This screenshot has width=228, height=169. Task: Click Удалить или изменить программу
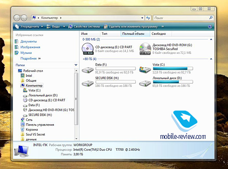[131, 26]
